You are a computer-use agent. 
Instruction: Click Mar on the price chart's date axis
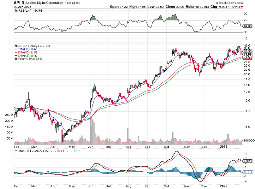tap(34, 147)
